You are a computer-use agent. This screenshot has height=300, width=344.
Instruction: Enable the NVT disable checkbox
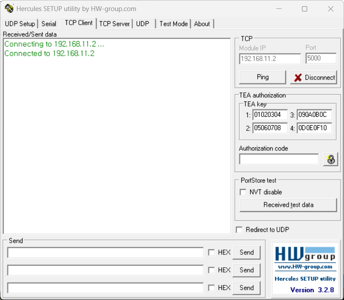tap(243, 192)
